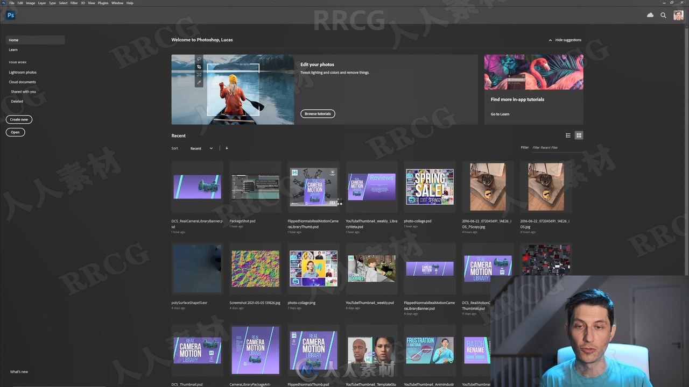Open the Deleted section
Viewport: 689px width, 387px height.
click(x=17, y=101)
